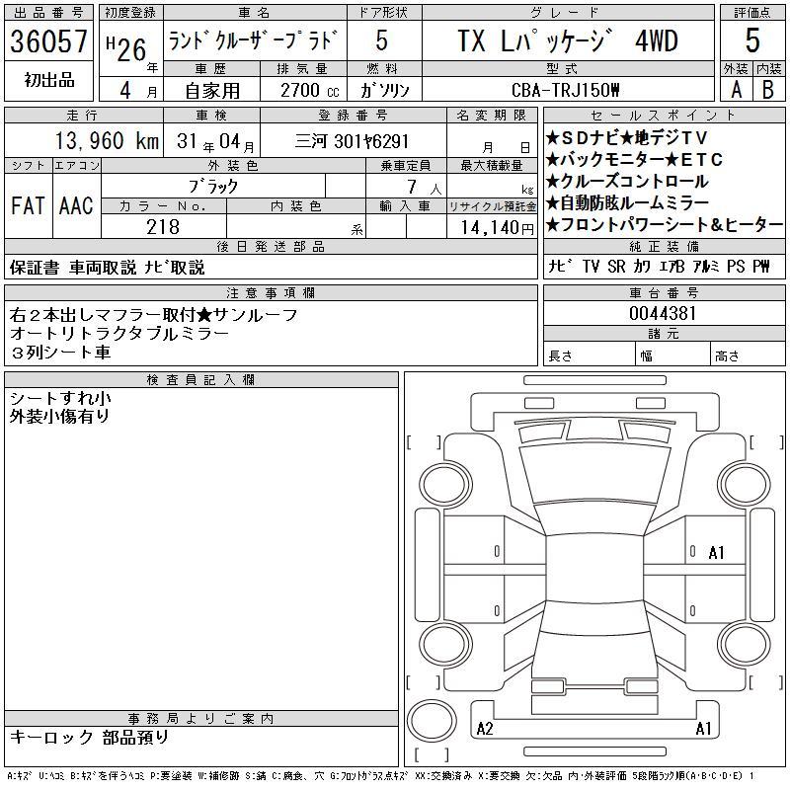Click air conditioner value AAC
790x790 pixels.
click(x=76, y=205)
